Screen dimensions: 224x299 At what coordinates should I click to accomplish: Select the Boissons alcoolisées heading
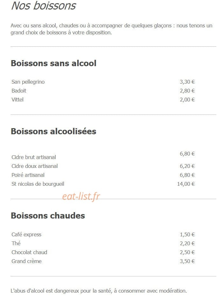pyautogui.click(x=54, y=131)
